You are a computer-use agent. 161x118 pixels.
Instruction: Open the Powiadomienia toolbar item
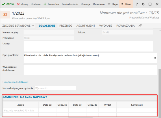tap(70, 4)
